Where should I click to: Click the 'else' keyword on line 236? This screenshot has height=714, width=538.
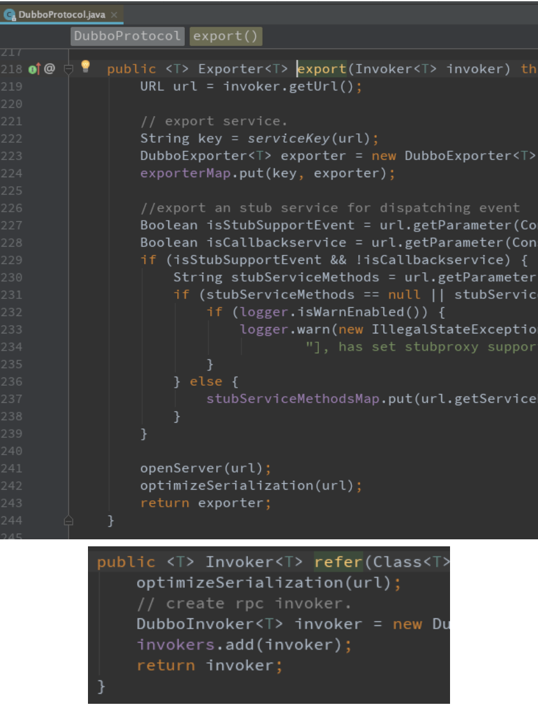point(206,382)
